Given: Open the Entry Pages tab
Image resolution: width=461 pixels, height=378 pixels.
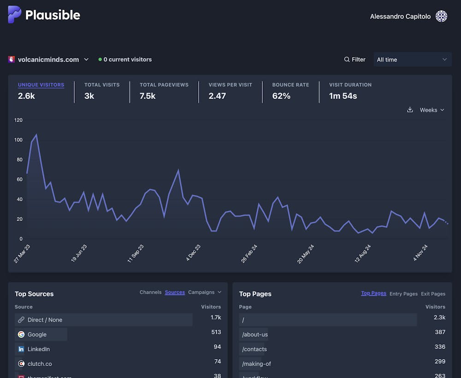Looking at the screenshot, I should pyautogui.click(x=403, y=293).
